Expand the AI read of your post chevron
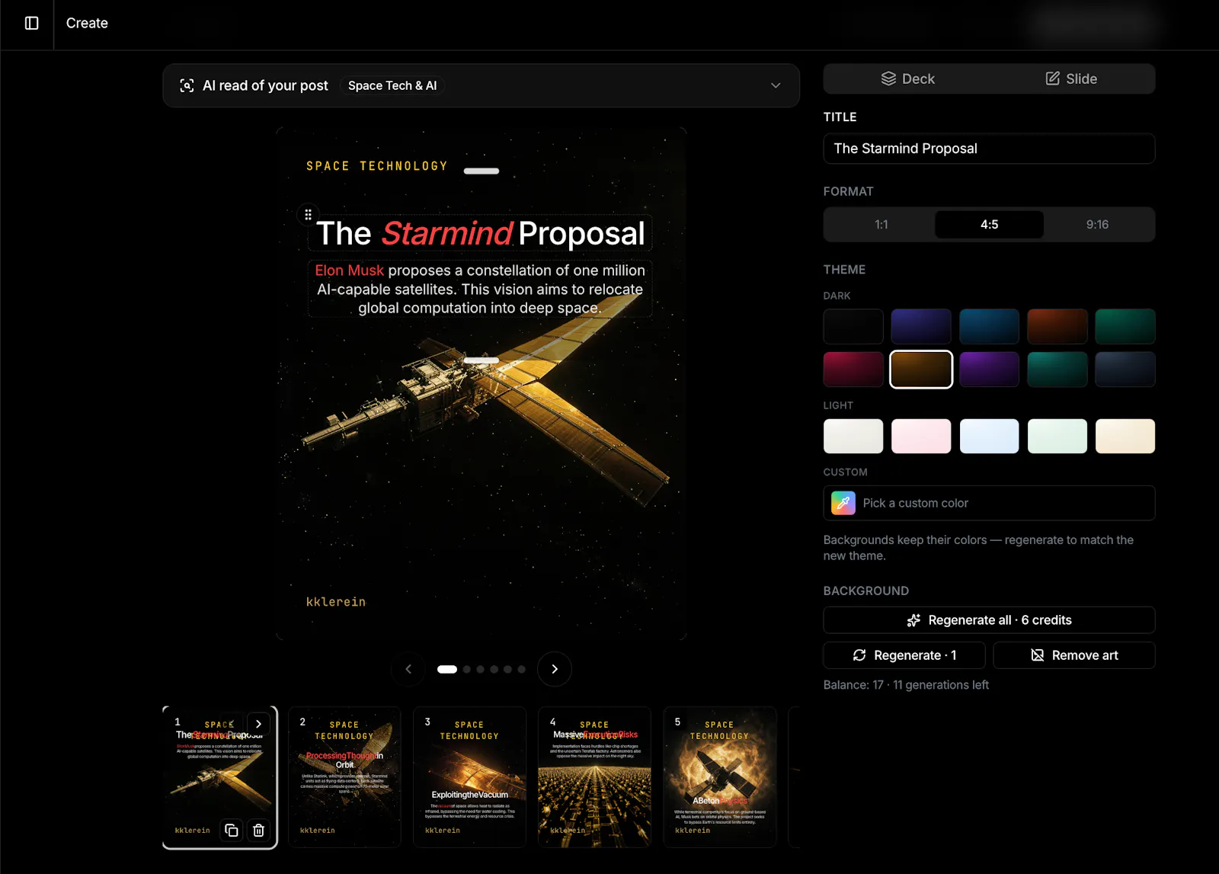Screen dimensions: 1219x874 click(776, 85)
